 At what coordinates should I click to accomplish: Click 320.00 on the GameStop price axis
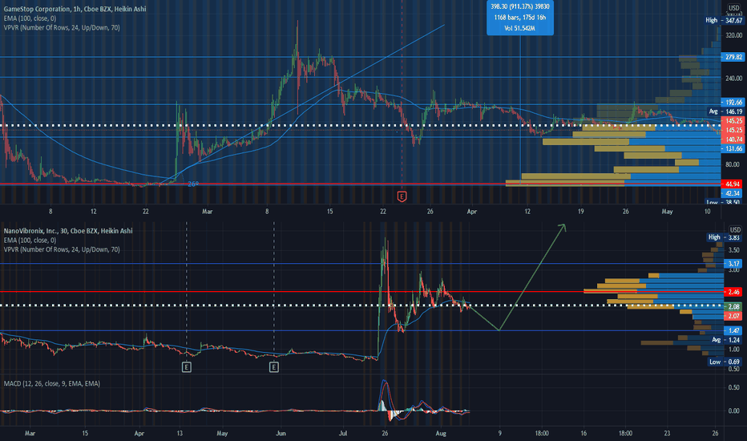coord(733,35)
